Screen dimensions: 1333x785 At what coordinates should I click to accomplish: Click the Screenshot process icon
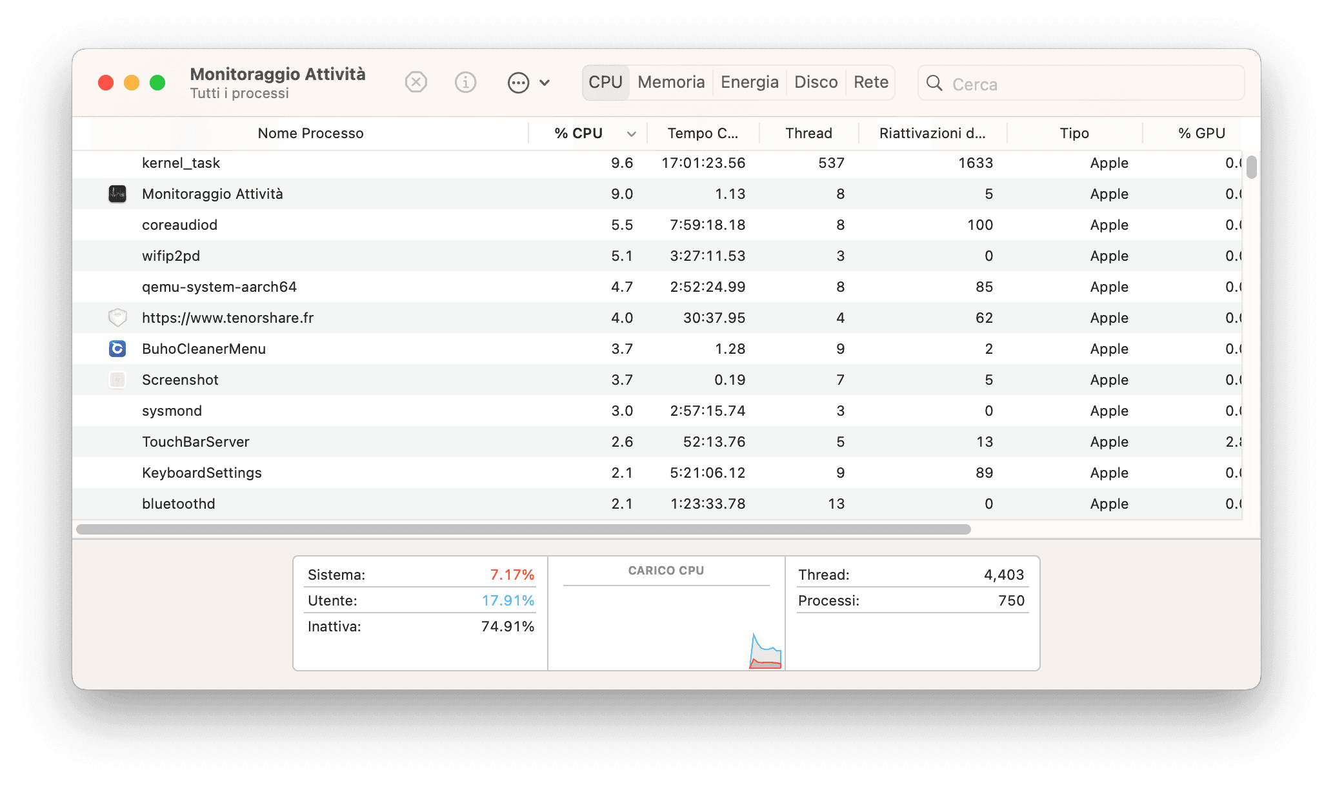click(117, 380)
